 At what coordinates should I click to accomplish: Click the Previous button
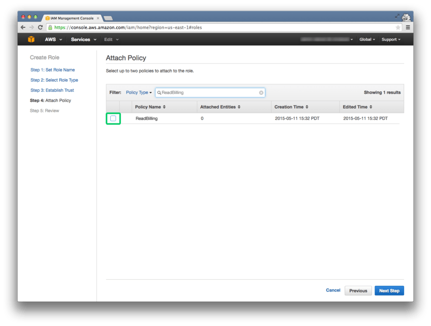[x=358, y=290]
